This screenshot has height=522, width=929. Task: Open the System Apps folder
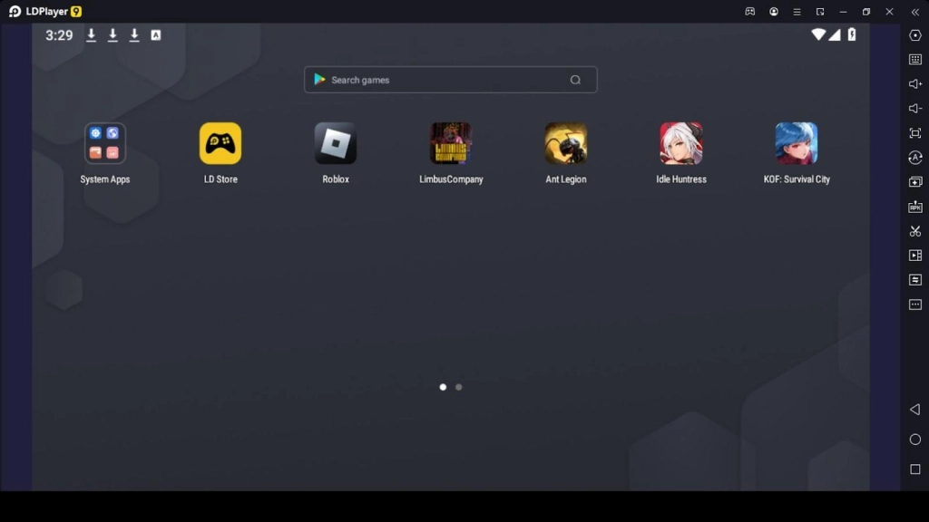105,143
